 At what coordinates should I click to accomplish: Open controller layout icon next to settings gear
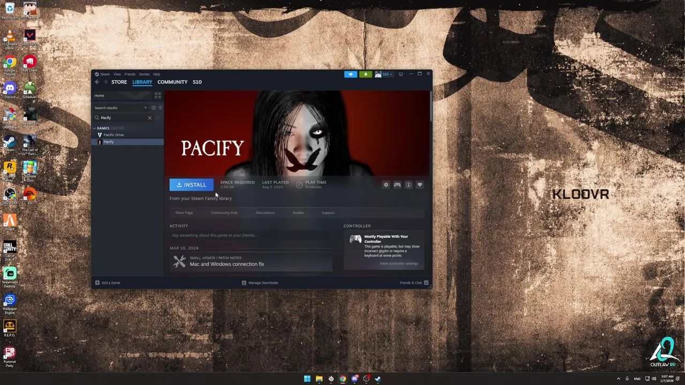(x=397, y=185)
